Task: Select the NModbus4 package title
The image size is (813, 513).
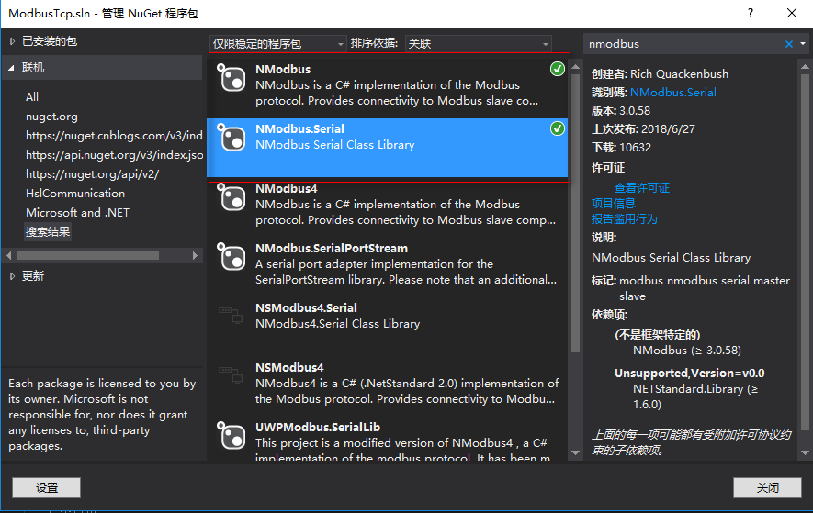Action: coord(287,189)
